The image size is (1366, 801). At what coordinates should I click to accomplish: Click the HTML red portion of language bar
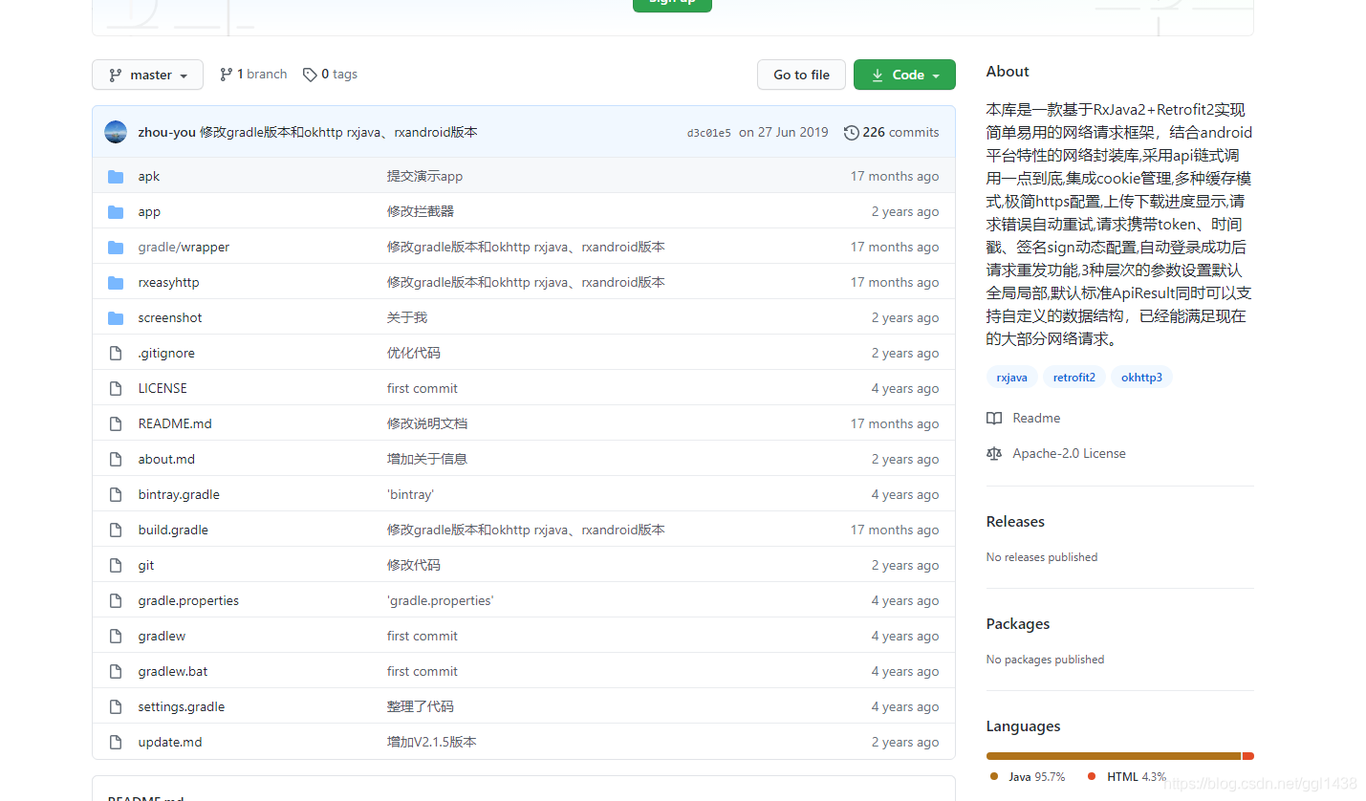1248,756
